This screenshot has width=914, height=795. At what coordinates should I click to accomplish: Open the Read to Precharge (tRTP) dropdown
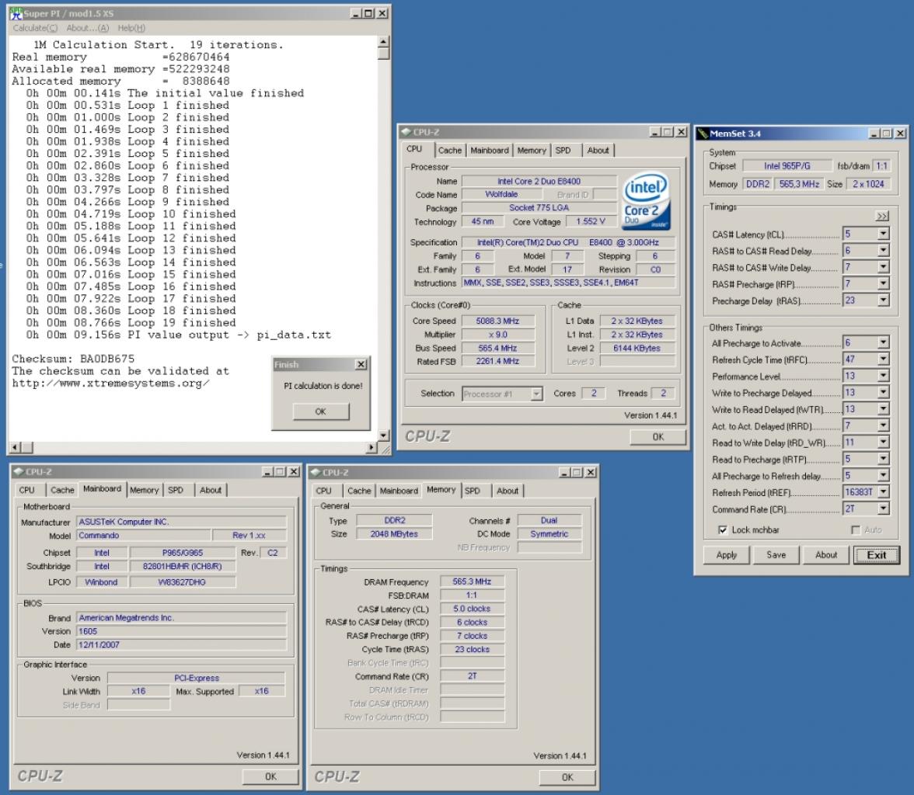pyautogui.click(x=883, y=459)
